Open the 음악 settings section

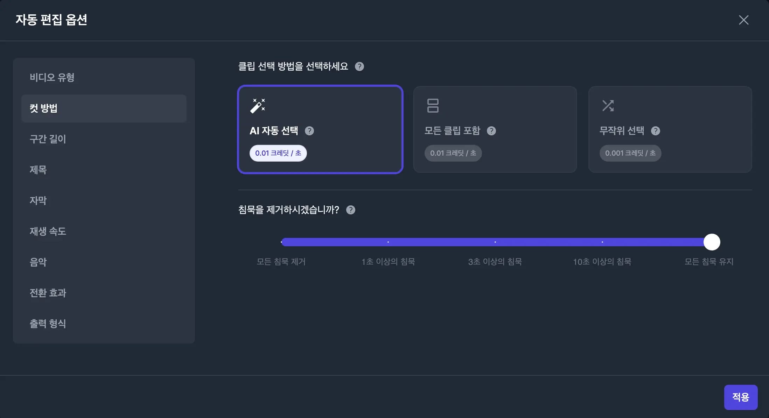38,262
